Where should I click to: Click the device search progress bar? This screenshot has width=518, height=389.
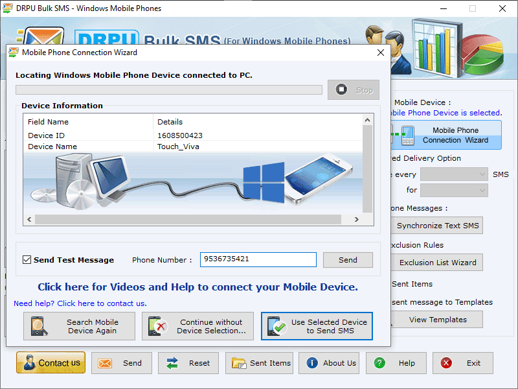pos(168,89)
